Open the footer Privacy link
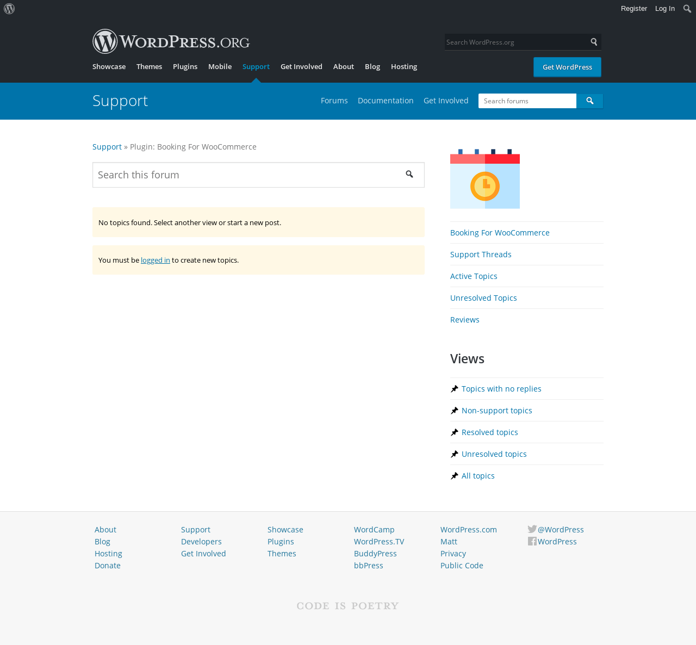Viewport: 696px width, 645px height. 453,554
